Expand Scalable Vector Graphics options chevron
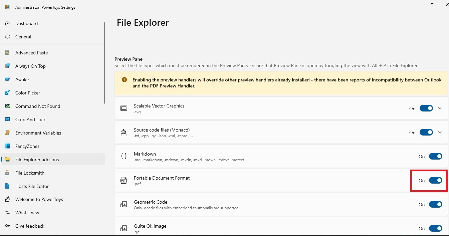Image resolution: width=449 pixels, height=236 pixels. [440, 108]
